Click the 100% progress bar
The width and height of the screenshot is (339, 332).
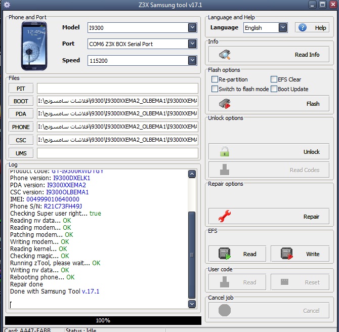(x=103, y=320)
